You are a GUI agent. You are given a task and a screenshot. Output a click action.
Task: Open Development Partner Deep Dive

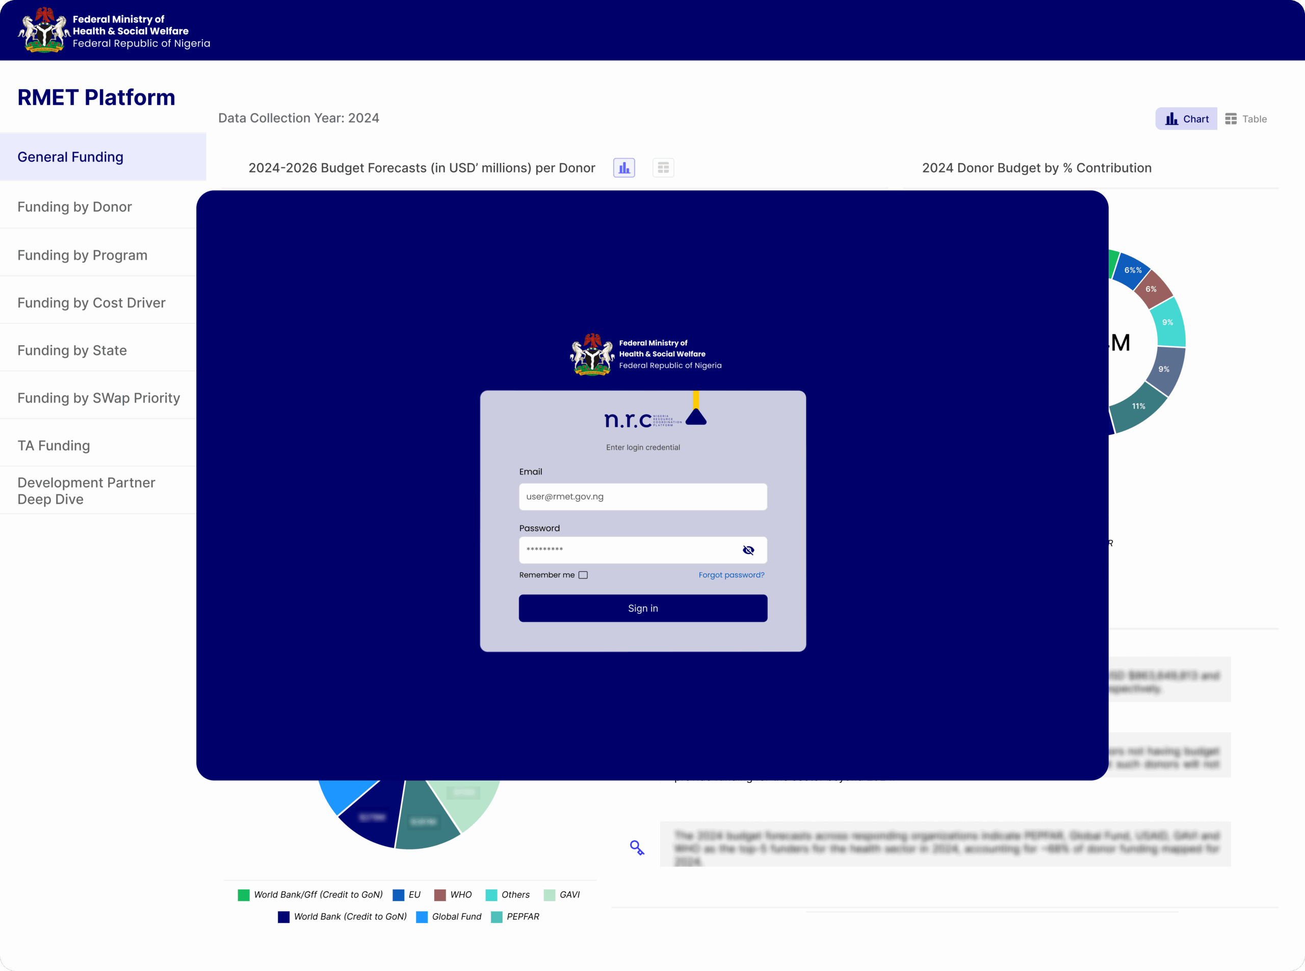click(86, 490)
